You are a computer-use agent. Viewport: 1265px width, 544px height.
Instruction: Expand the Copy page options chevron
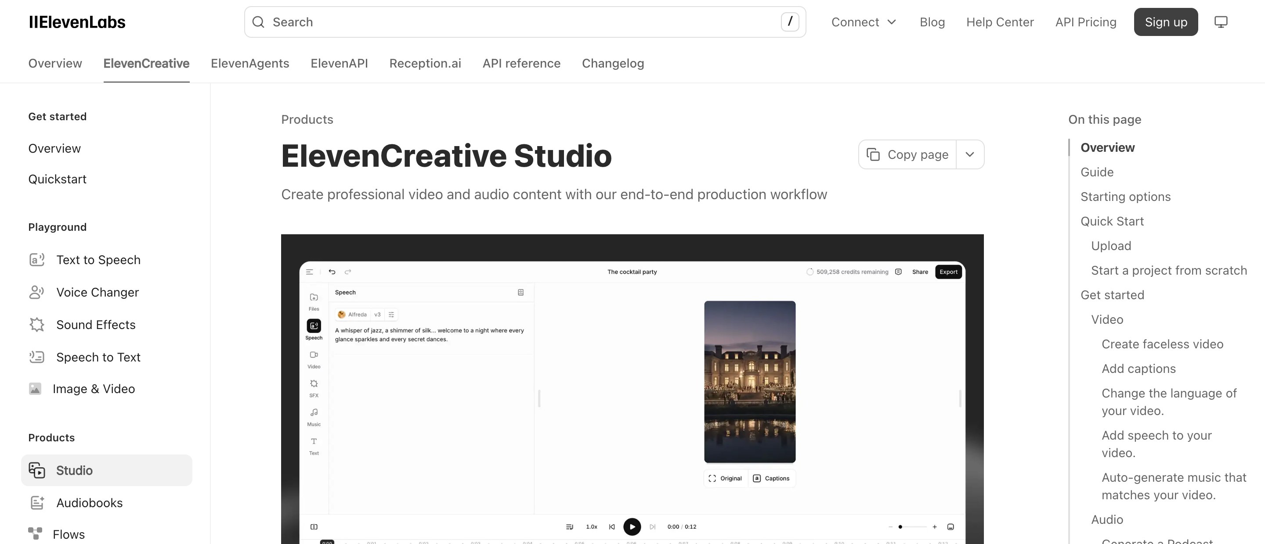coord(970,154)
